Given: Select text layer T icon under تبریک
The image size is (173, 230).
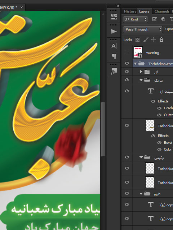Looking at the screenshot, I should tap(151, 91).
